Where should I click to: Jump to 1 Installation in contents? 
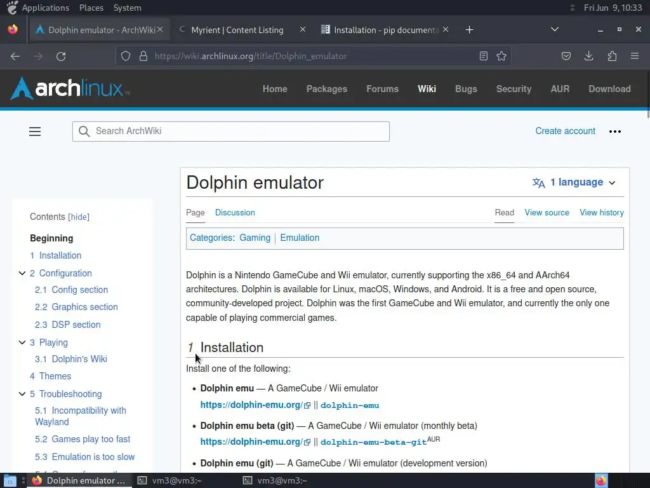coord(56,255)
